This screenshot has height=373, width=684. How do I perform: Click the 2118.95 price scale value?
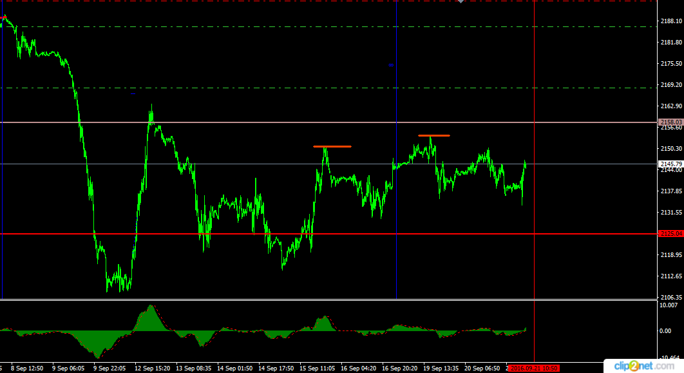671,254
